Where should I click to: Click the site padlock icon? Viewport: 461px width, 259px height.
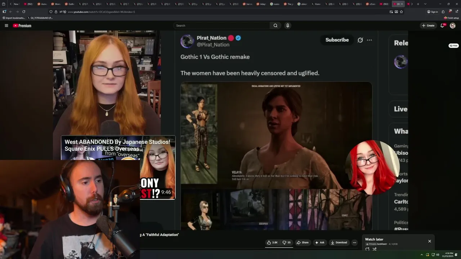click(x=56, y=12)
